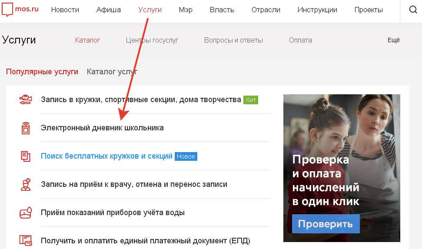The height and width of the screenshot is (249, 422).
Task: Open Новости in top navigation
Action: 65,10
